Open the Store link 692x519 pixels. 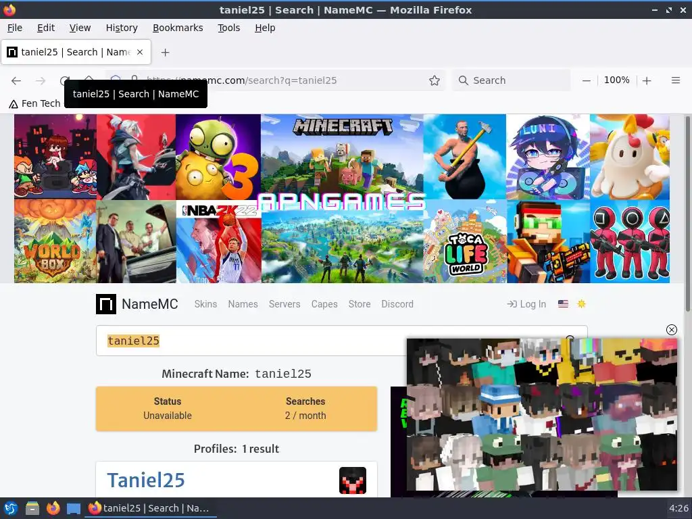coord(360,304)
